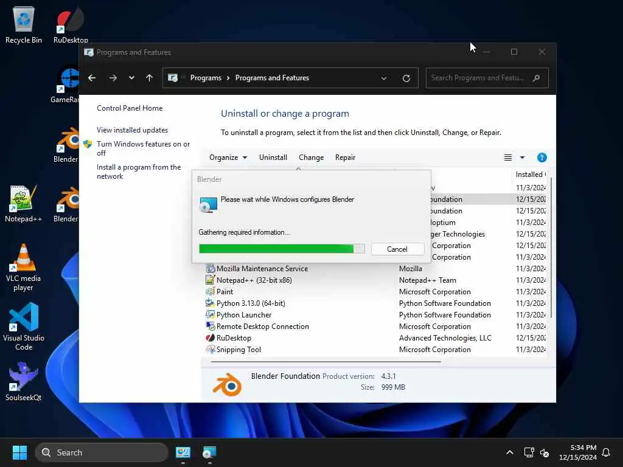
Task: Select the Remote Desktop Connection entry
Action: (x=263, y=326)
